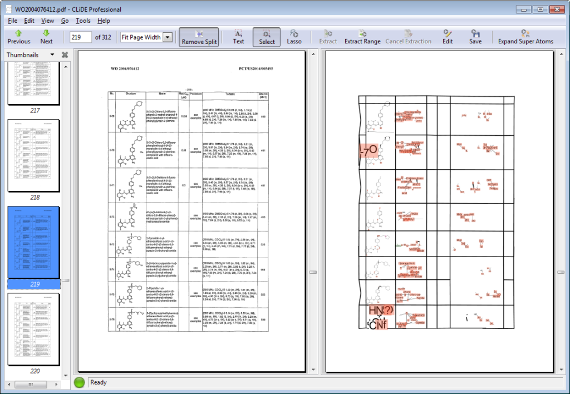This screenshot has height=394, width=570.
Task: Open the Fit Page Width dropdown
Action: [x=168, y=37]
